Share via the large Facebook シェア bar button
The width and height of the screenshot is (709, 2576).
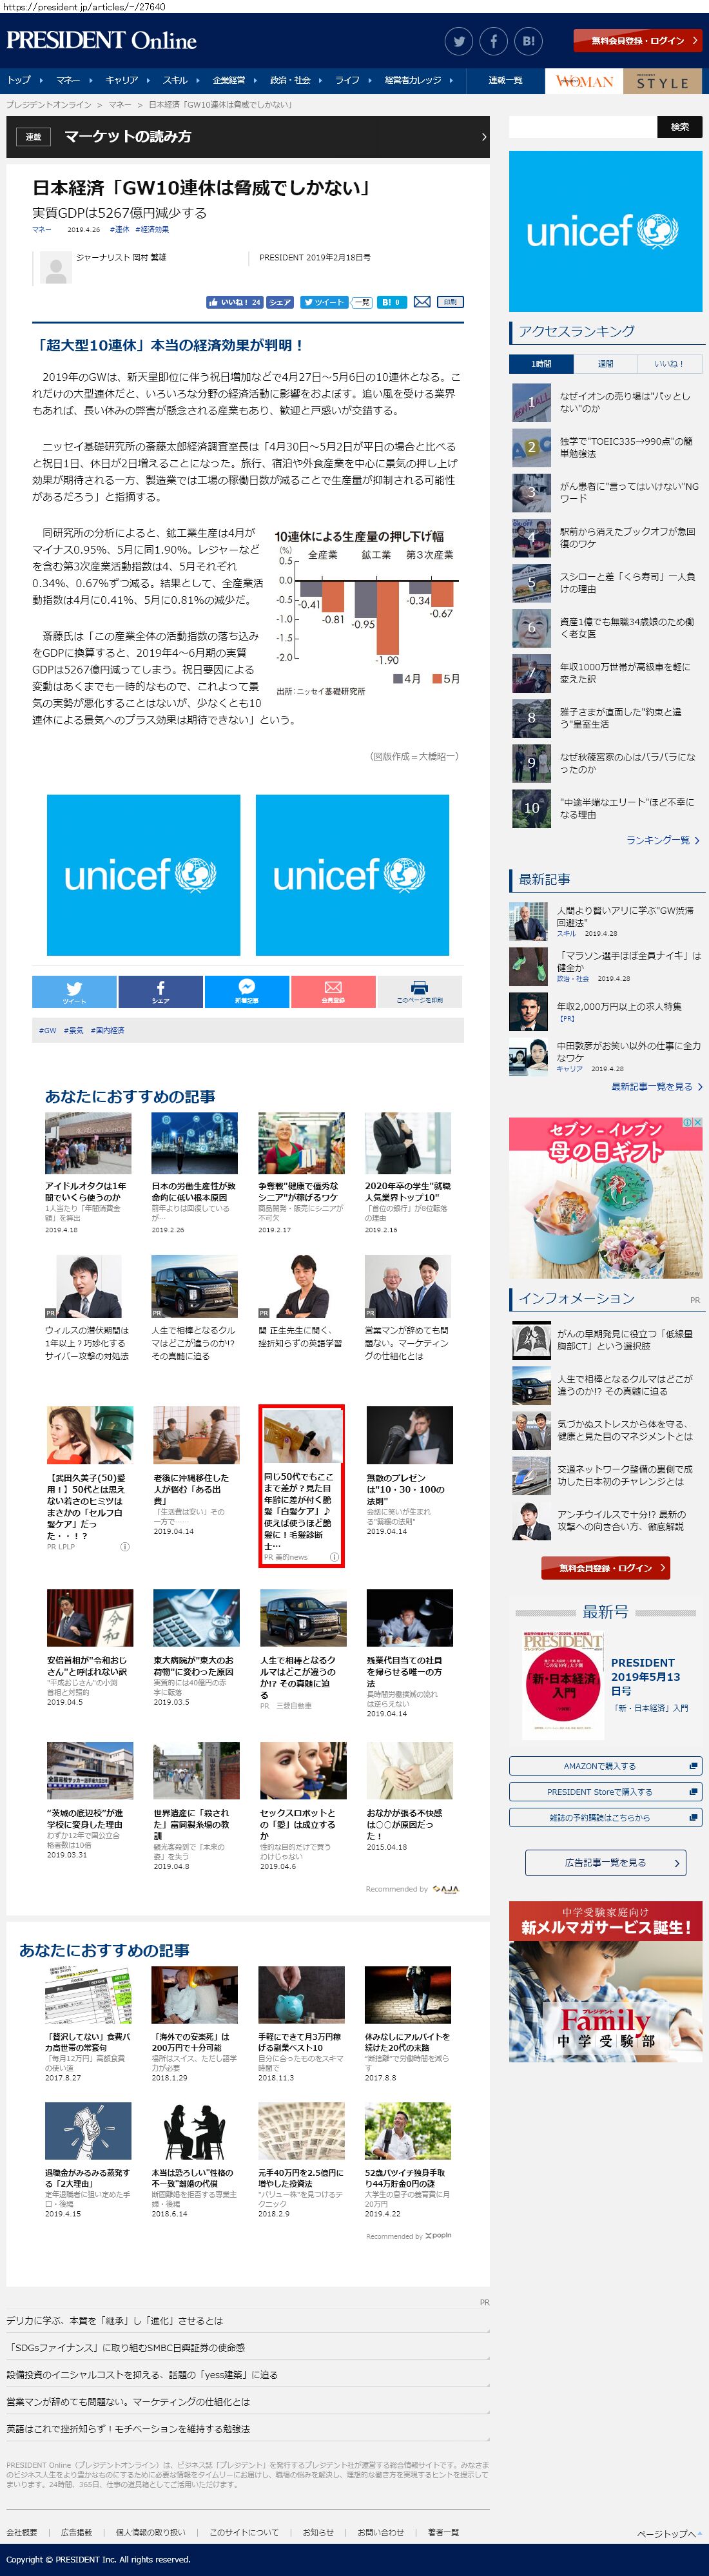pyautogui.click(x=161, y=991)
